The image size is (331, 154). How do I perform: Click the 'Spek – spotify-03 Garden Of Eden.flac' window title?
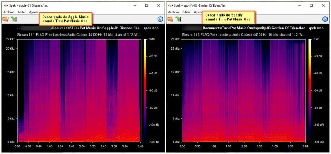pyautogui.click(x=200, y=5)
